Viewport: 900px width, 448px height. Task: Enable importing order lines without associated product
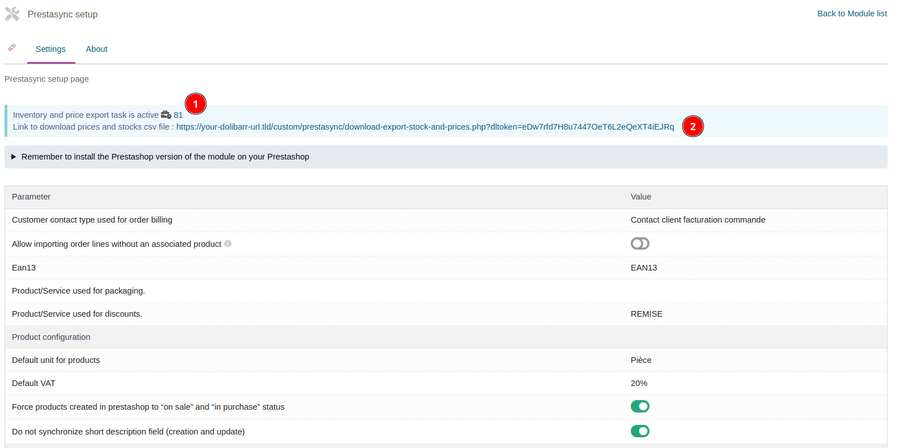click(x=639, y=243)
